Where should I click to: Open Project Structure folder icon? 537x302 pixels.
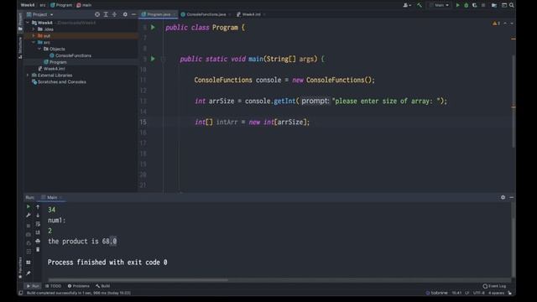point(494,5)
